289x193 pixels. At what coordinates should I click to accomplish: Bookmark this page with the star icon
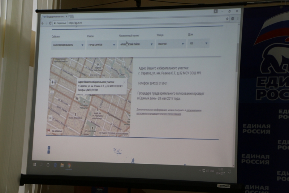click(x=227, y=18)
